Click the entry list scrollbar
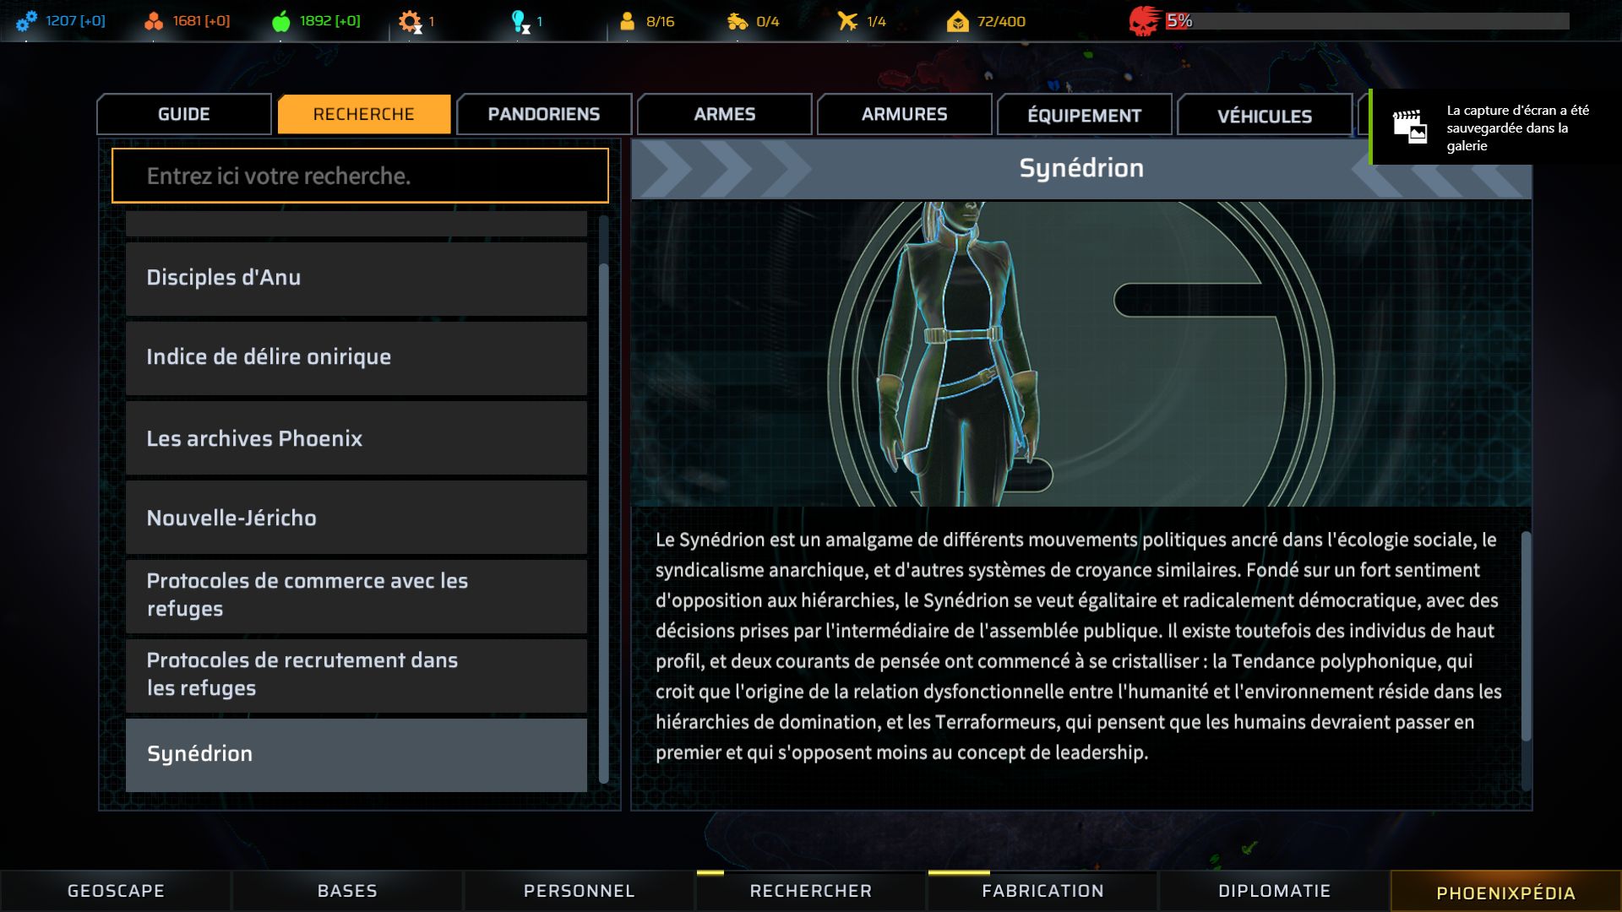 [603, 524]
